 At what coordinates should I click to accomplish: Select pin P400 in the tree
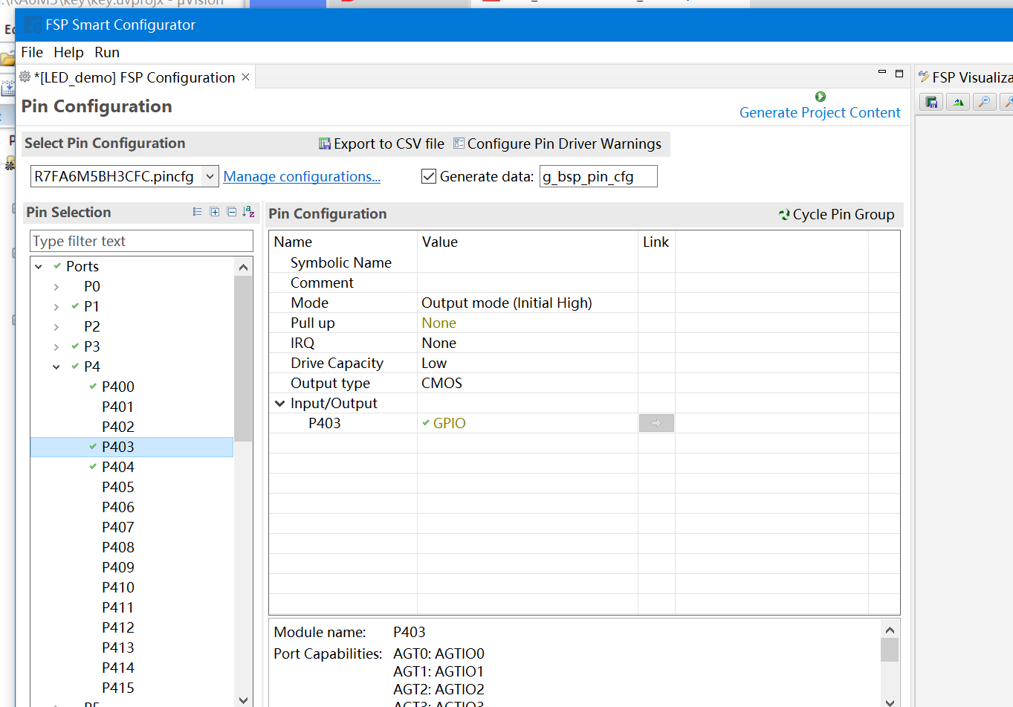pos(118,387)
